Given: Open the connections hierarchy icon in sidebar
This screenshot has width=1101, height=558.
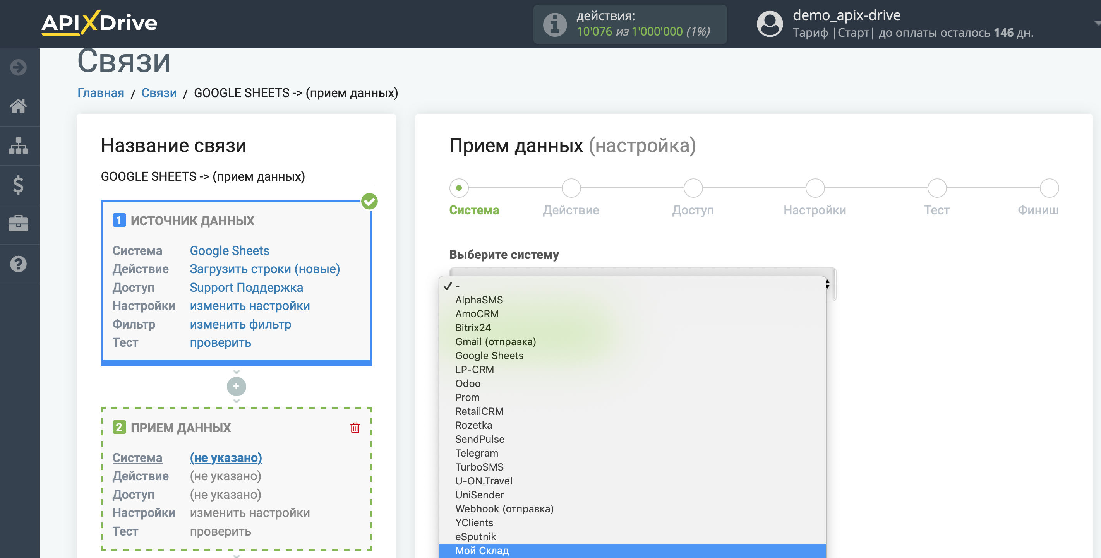Looking at the screenshot, I should coord(18,146).
